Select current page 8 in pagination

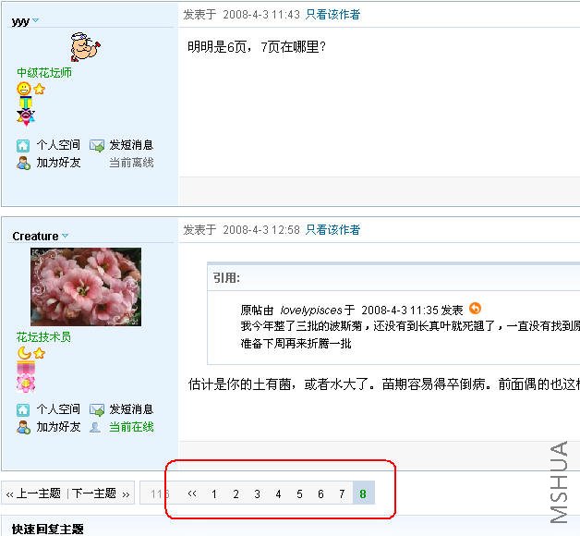[363, 493]
